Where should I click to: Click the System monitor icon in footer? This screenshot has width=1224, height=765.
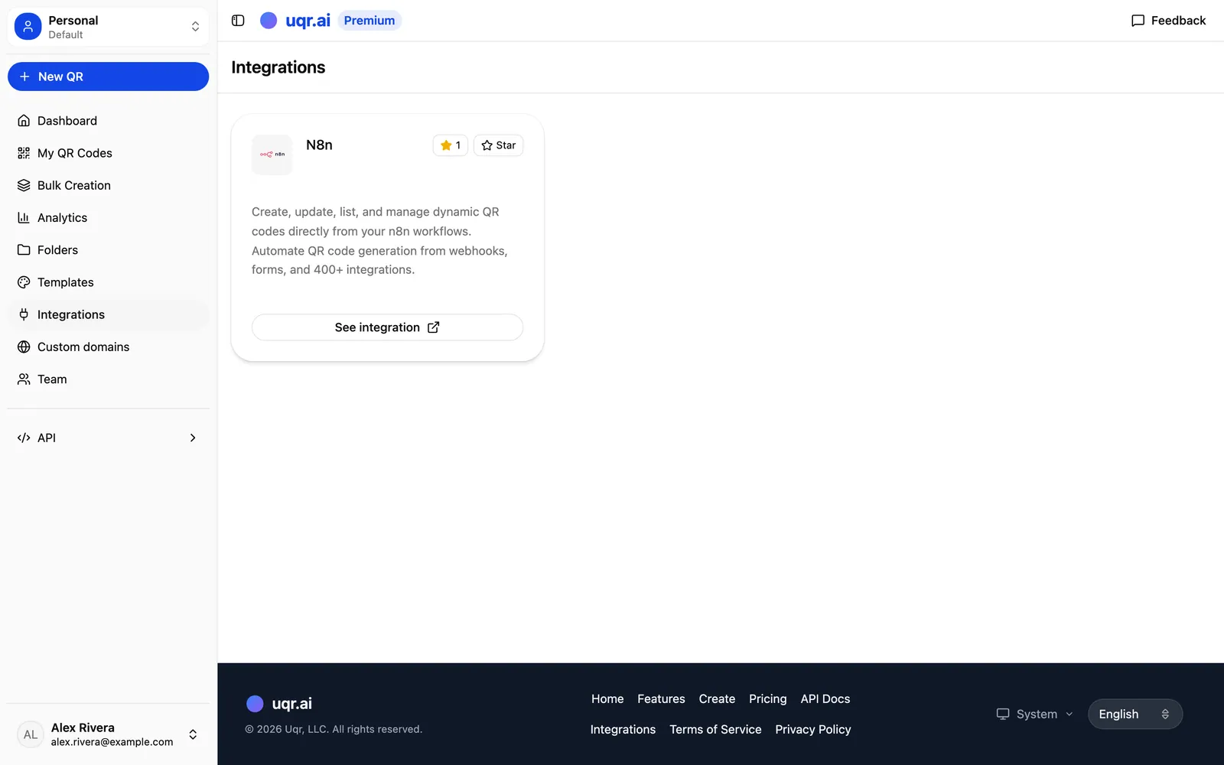point(1003,714)
